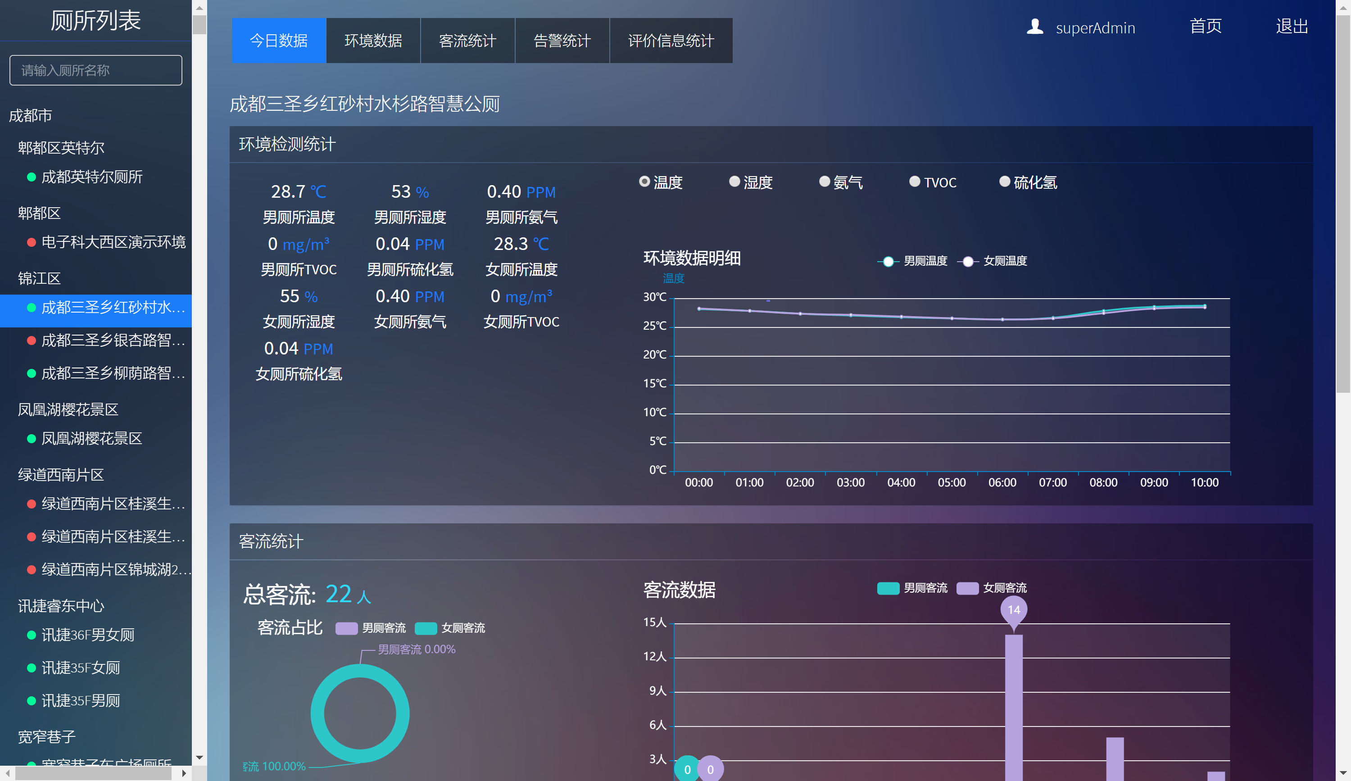This screenshot has height=781, width=1351.
Task: Open the 告警统计 tab
Action: pyautogui.click(x=562, y=41)
